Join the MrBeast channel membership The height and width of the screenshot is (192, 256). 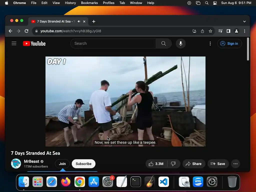tap(62, 164)
